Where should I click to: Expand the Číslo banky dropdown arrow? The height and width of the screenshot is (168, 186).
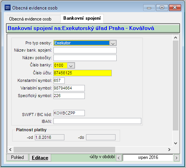[71, 66]
